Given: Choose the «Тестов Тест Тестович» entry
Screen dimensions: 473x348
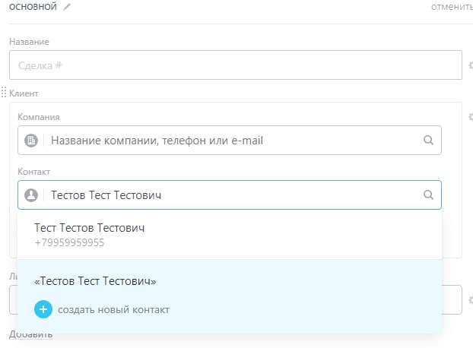Looking at the screenshot, I should tap(96, 281).
